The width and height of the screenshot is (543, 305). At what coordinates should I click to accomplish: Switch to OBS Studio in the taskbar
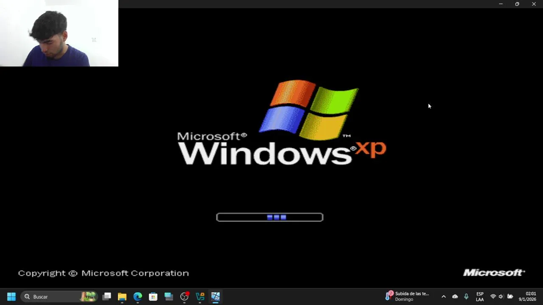tap(185, 297)
